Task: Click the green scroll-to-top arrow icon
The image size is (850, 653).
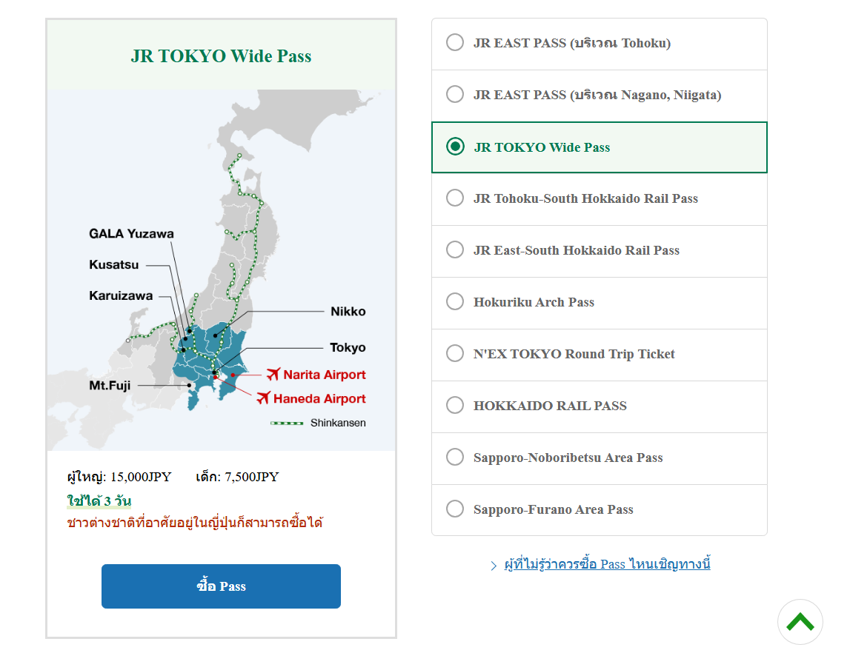Action: click(x=800, y=622)
